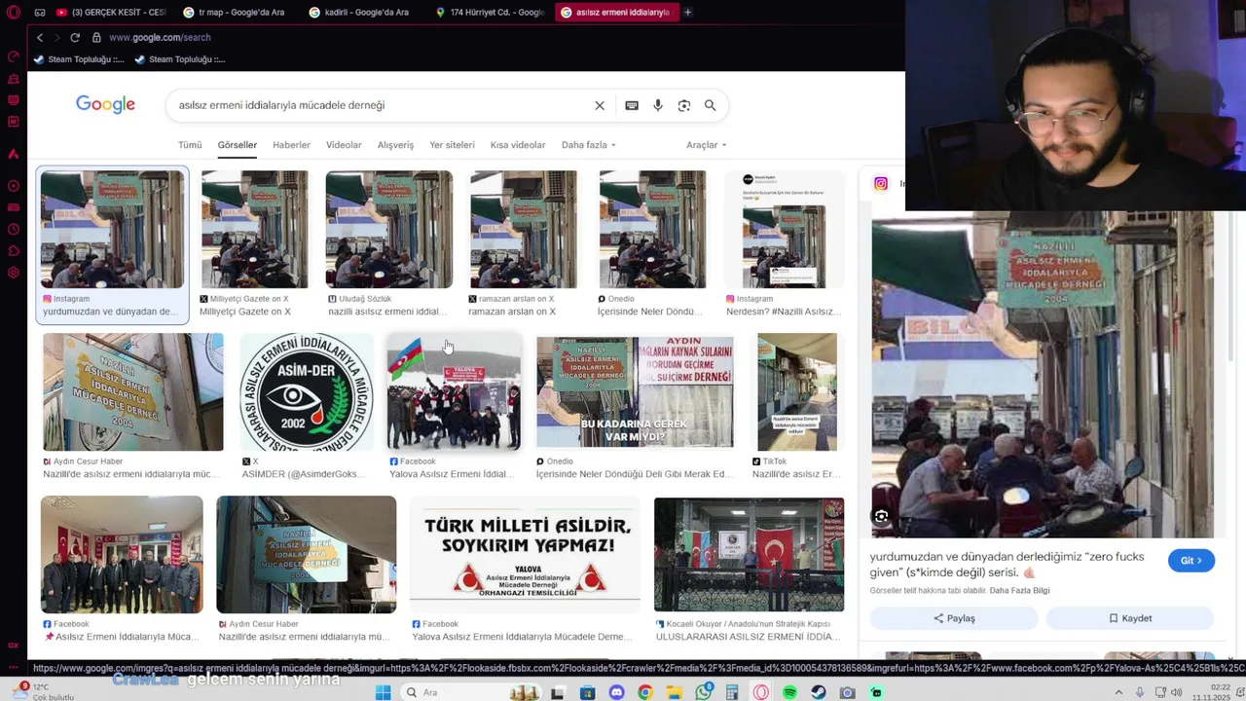
Task: Open Google Lens image search
Action: (x=684, y=105)
